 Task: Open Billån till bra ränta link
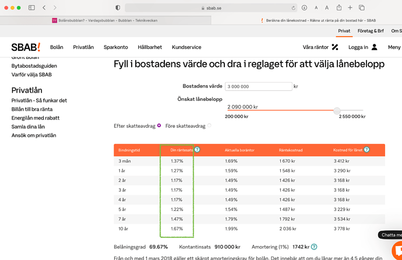(32, 109)
